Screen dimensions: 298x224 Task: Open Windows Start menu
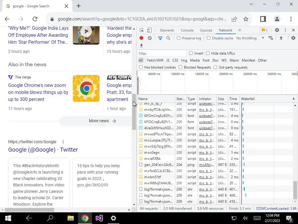point(8,218)
